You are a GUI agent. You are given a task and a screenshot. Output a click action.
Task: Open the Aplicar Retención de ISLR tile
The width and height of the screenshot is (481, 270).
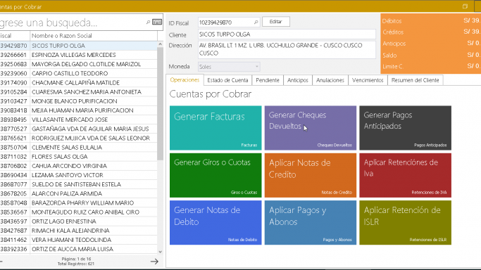pyautogui.click(x=405, y=223)
